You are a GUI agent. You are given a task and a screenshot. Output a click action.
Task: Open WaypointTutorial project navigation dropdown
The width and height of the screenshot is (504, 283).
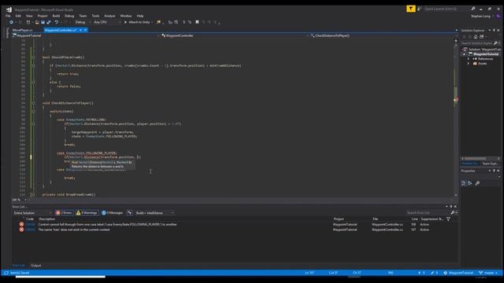tap(86, 35)
